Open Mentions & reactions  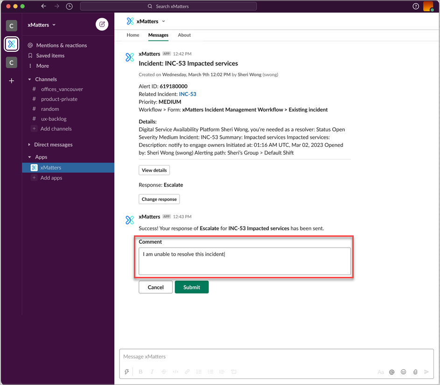pyautogui.click(x=62, y=45)
